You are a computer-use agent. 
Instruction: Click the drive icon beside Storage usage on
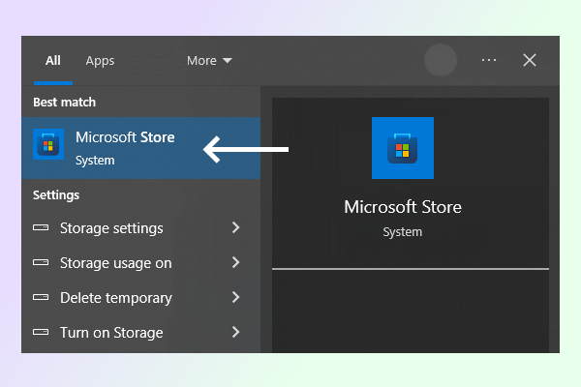click(x=41, y=263)
